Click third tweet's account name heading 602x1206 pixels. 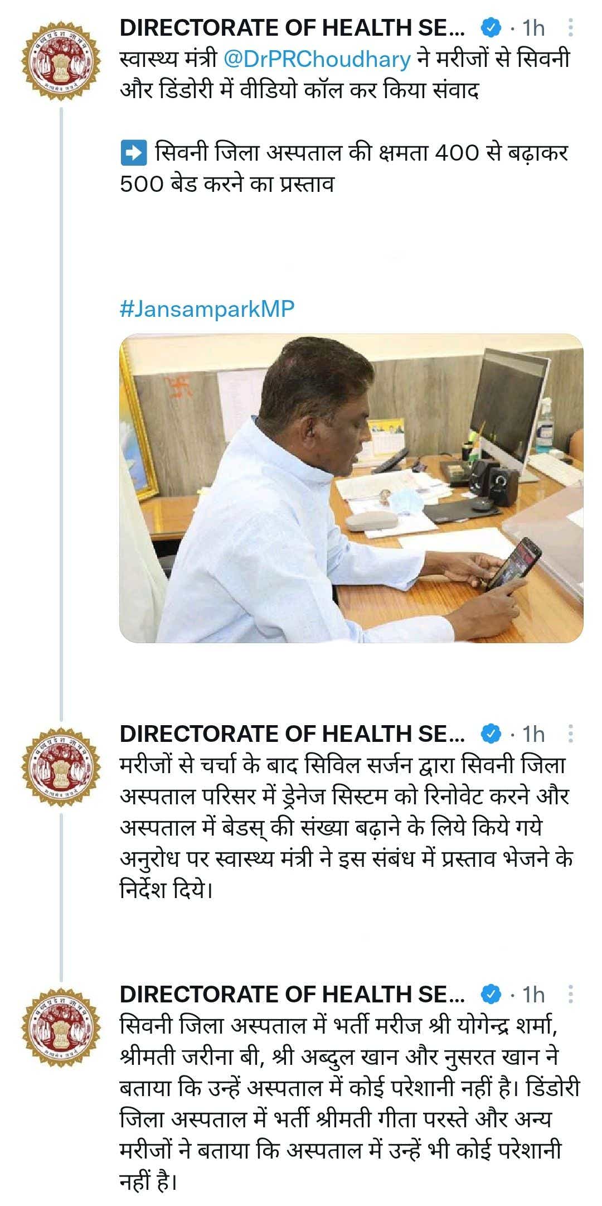[292, 995]
